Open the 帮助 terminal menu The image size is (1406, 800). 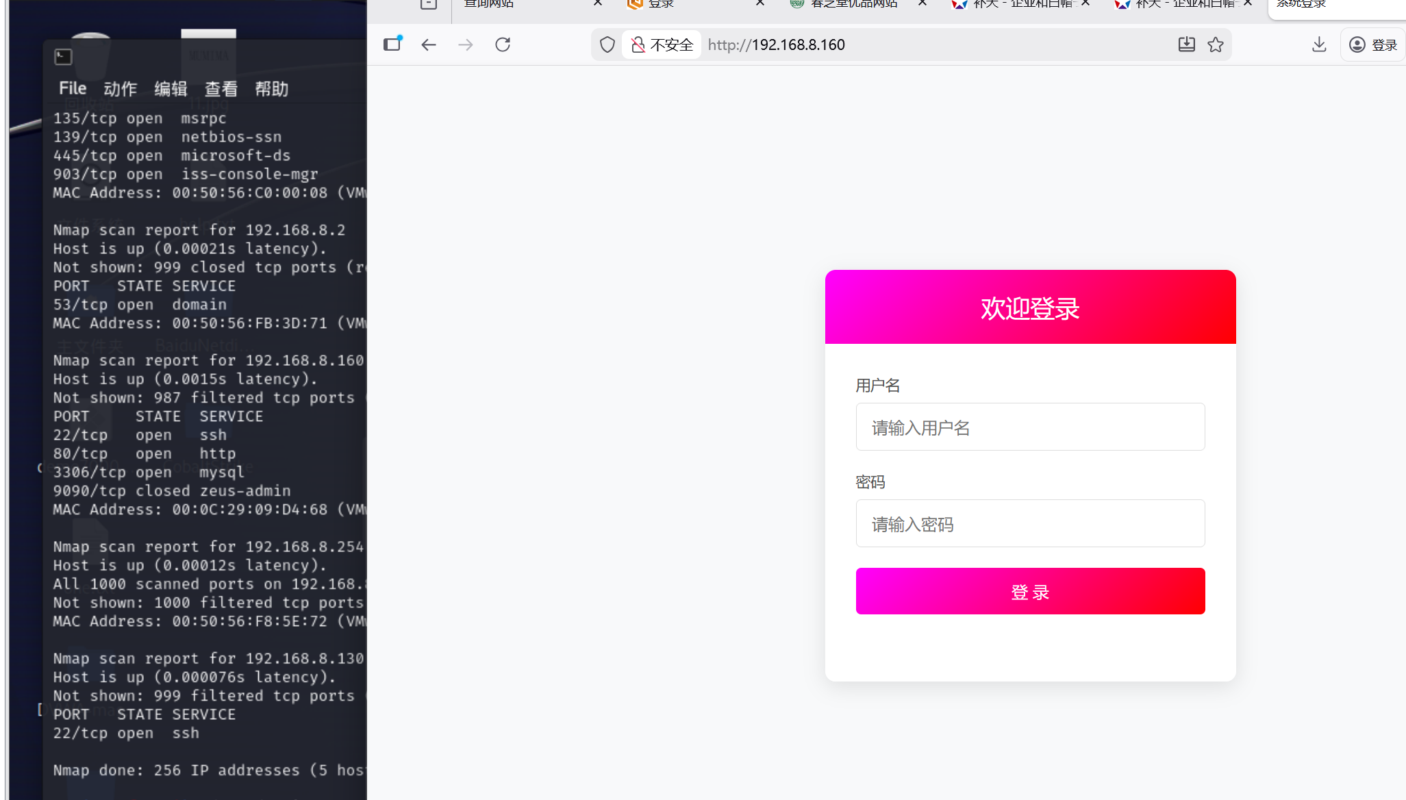tap(272, 89)
